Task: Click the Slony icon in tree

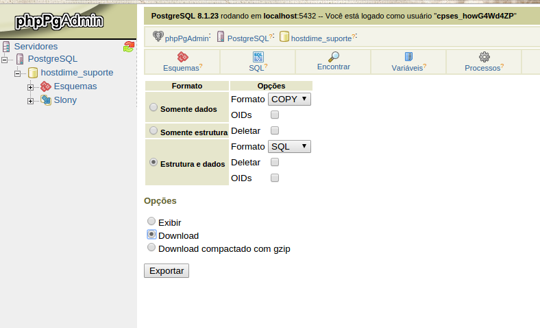Action: 46,100
